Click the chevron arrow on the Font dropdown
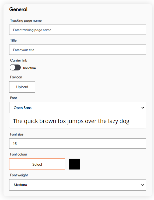 143,108
